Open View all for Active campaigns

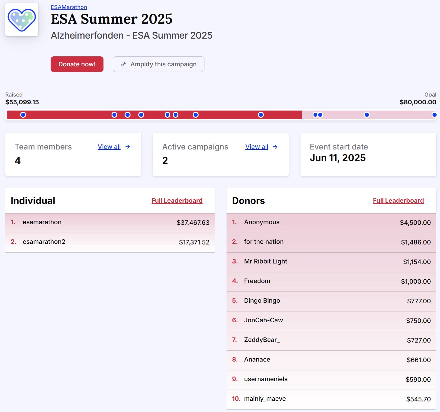click(x=257, y=147)
